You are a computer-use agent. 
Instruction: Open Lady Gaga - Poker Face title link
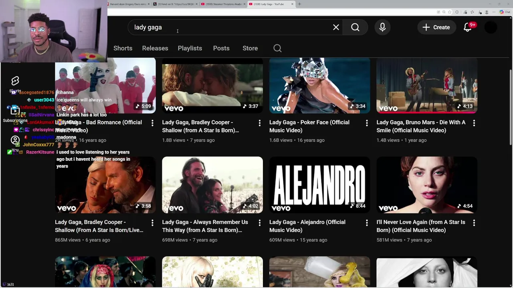pos(309,126)
